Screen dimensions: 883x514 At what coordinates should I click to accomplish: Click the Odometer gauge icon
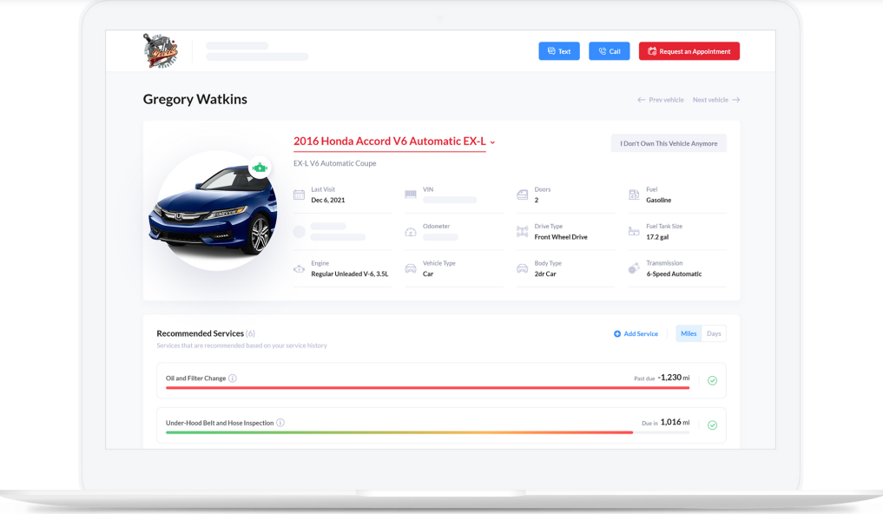tap(411, 232)
